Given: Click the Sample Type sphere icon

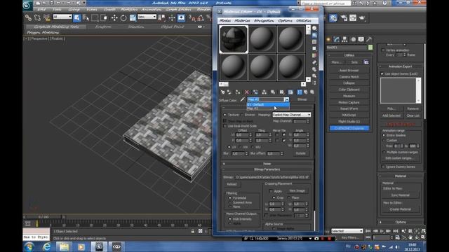Looking at the screenshot, I should tap(314, 28).
